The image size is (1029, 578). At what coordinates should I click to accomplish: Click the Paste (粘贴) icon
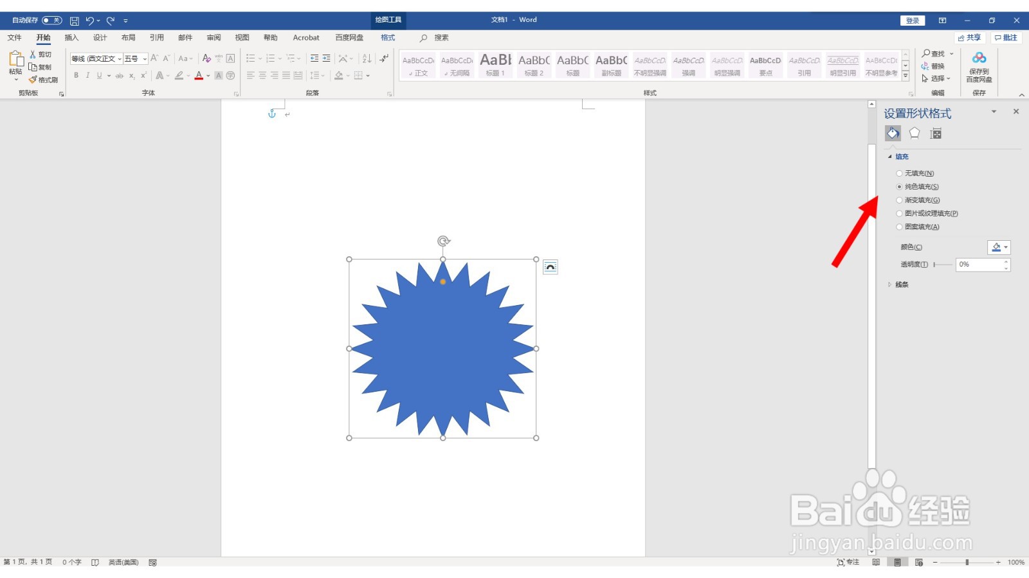[x=15, y=59]
